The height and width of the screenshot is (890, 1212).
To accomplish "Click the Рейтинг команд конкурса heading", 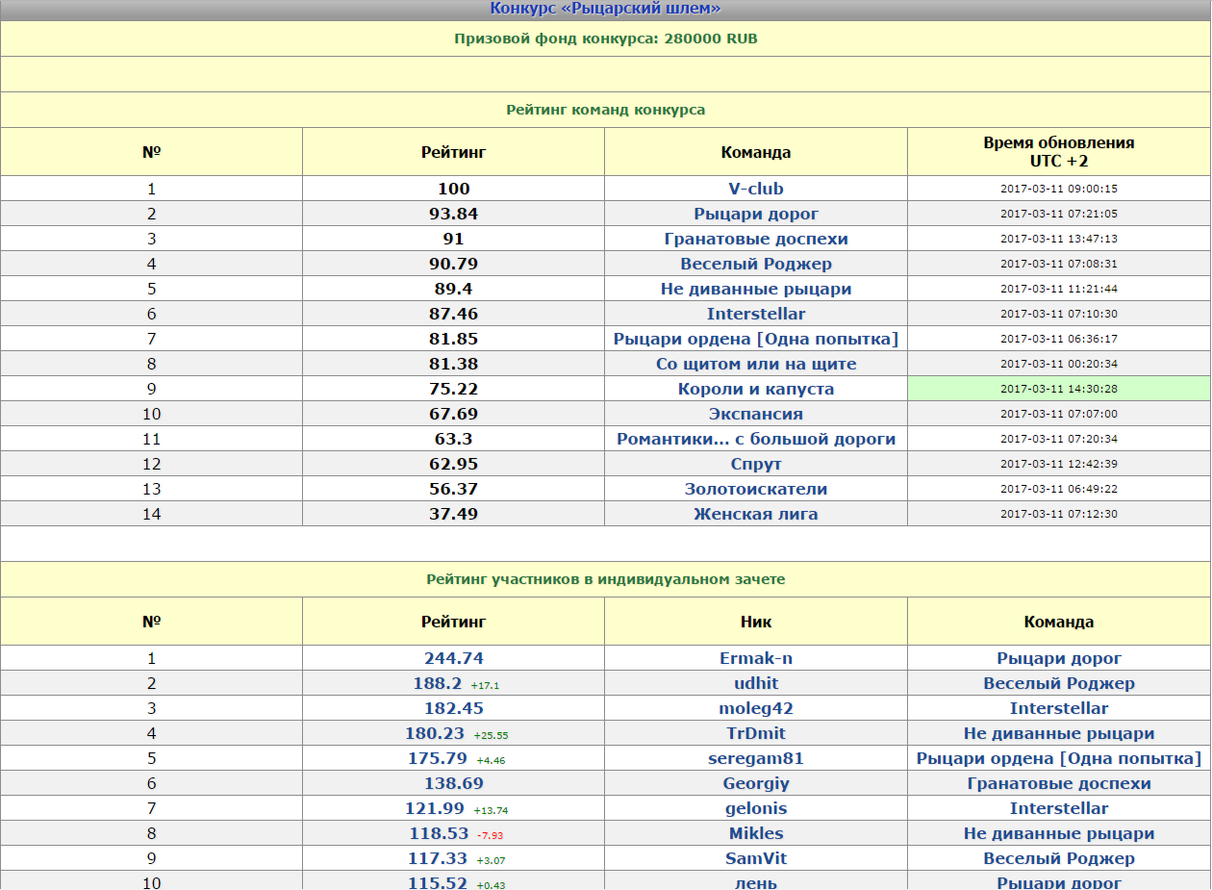I will (x=606, y=110).
